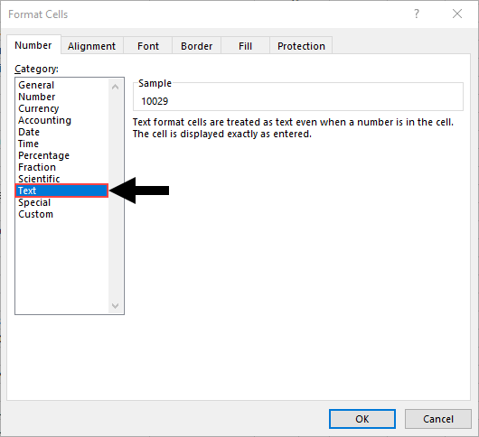Viewport: 479px width, 437px height.
Task: Open the Protection tab
Action: click(x=301, y=46)
